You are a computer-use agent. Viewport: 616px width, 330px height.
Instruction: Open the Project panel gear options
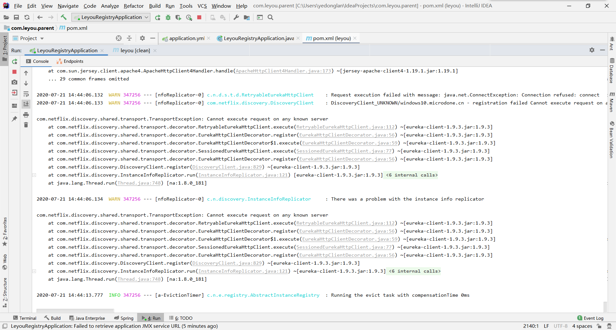pos(142,38)
